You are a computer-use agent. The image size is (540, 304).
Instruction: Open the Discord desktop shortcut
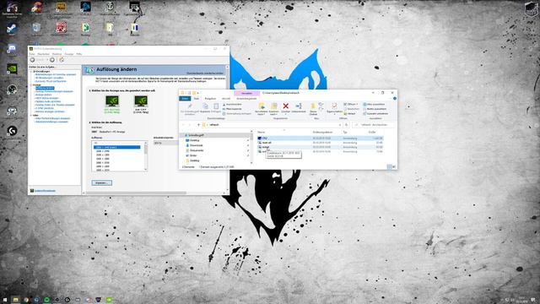(12, 49)
